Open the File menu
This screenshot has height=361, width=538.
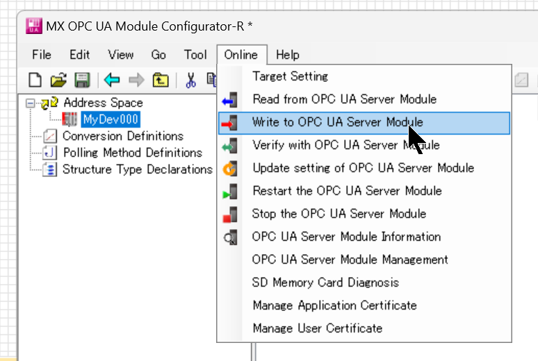pos(42,55)
